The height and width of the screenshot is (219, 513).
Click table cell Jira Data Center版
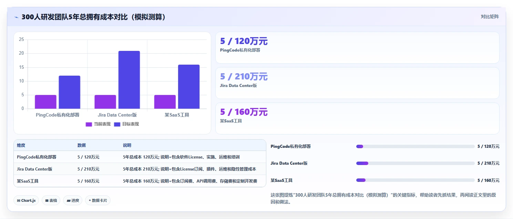34,169
